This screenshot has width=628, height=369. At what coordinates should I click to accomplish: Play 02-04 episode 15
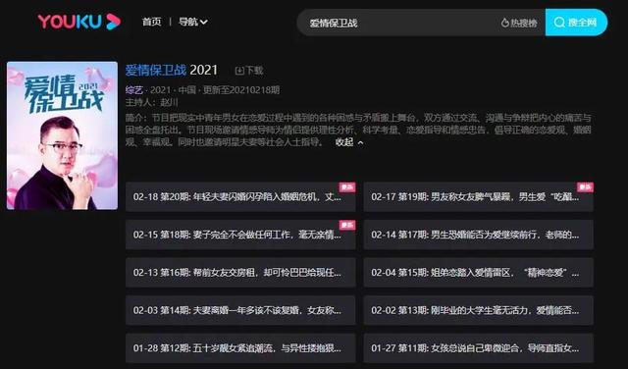479,273
